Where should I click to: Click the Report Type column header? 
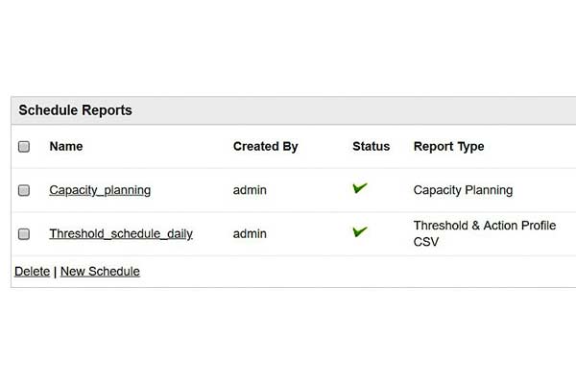448,147
